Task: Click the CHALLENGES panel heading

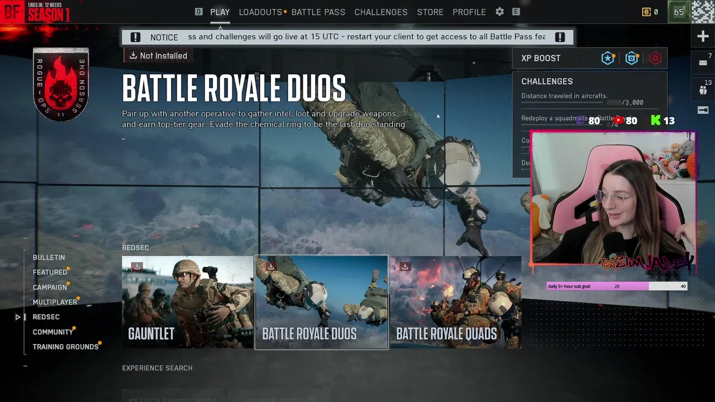Action: pos(547,82)
